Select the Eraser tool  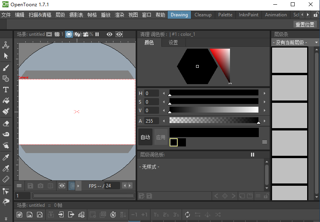[6, 123]
